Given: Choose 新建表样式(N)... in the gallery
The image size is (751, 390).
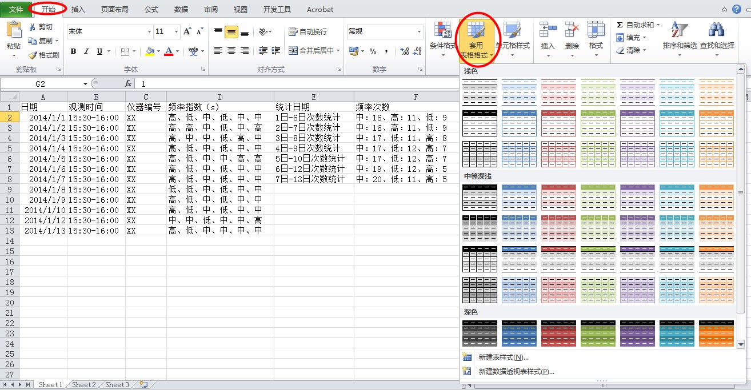Looking at the screenshot, I should click(504, 357).
